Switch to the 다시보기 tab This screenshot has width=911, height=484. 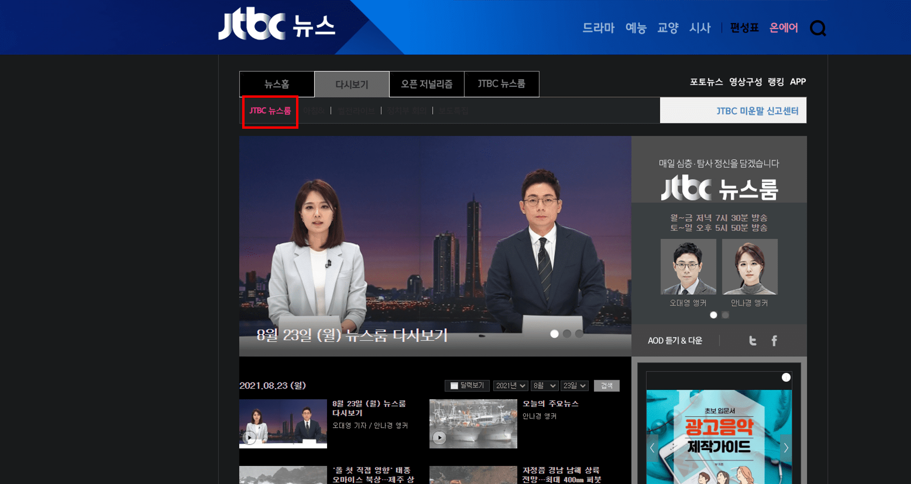click(352, 84)
